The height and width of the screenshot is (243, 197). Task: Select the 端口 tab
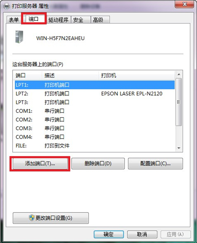coord(34,19)
